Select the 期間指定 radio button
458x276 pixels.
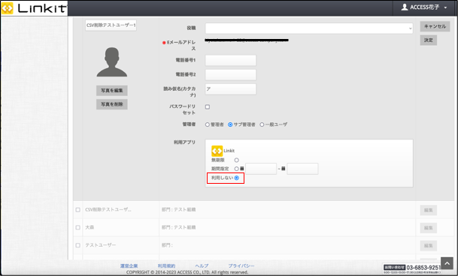pos(237,169)
